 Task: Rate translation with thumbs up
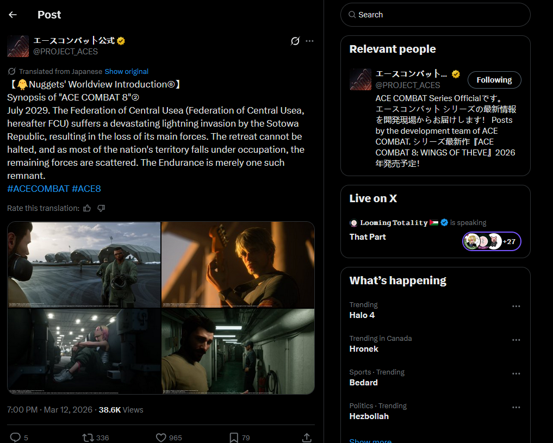(87, 208)
